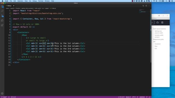Open the Selection menu

pos(20,1)
